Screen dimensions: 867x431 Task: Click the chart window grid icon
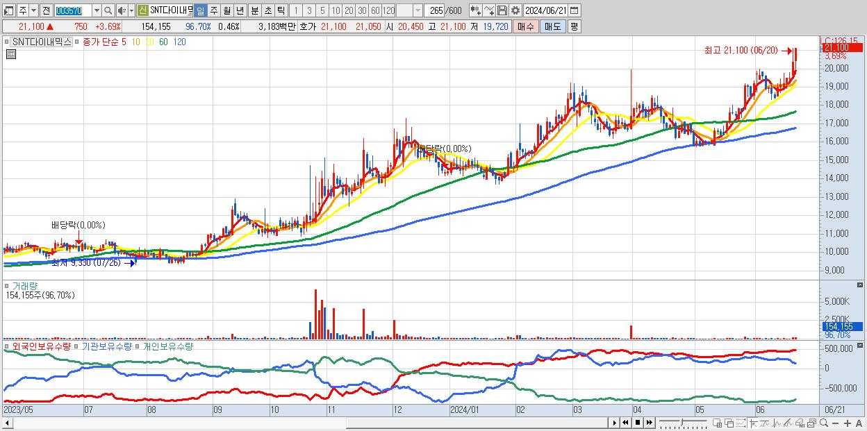click(x=717, y=423)
